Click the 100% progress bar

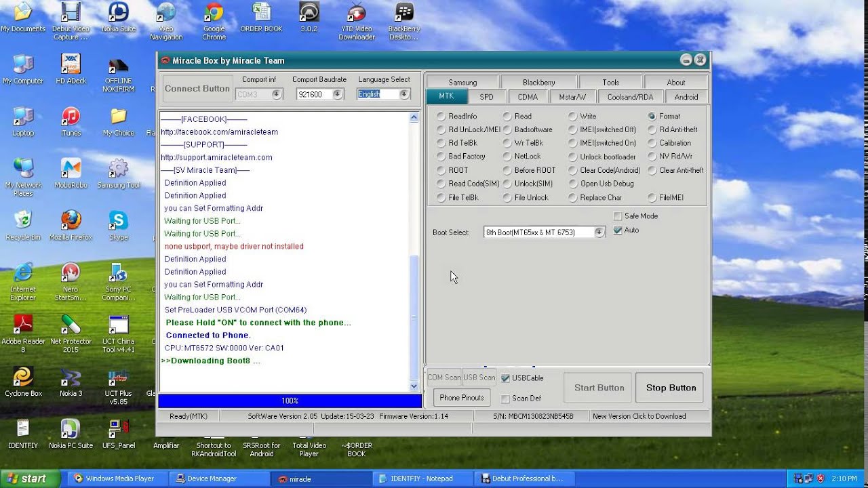[290, 401]
